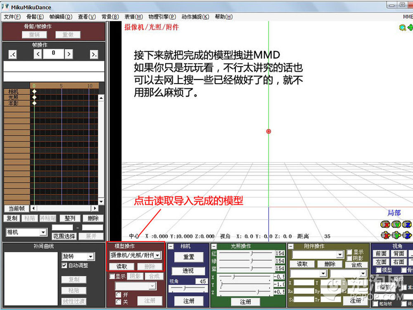Collapse the 附件操作 panel with minus icon
Screen dimensions: 413x310
[x=291, y=246]
